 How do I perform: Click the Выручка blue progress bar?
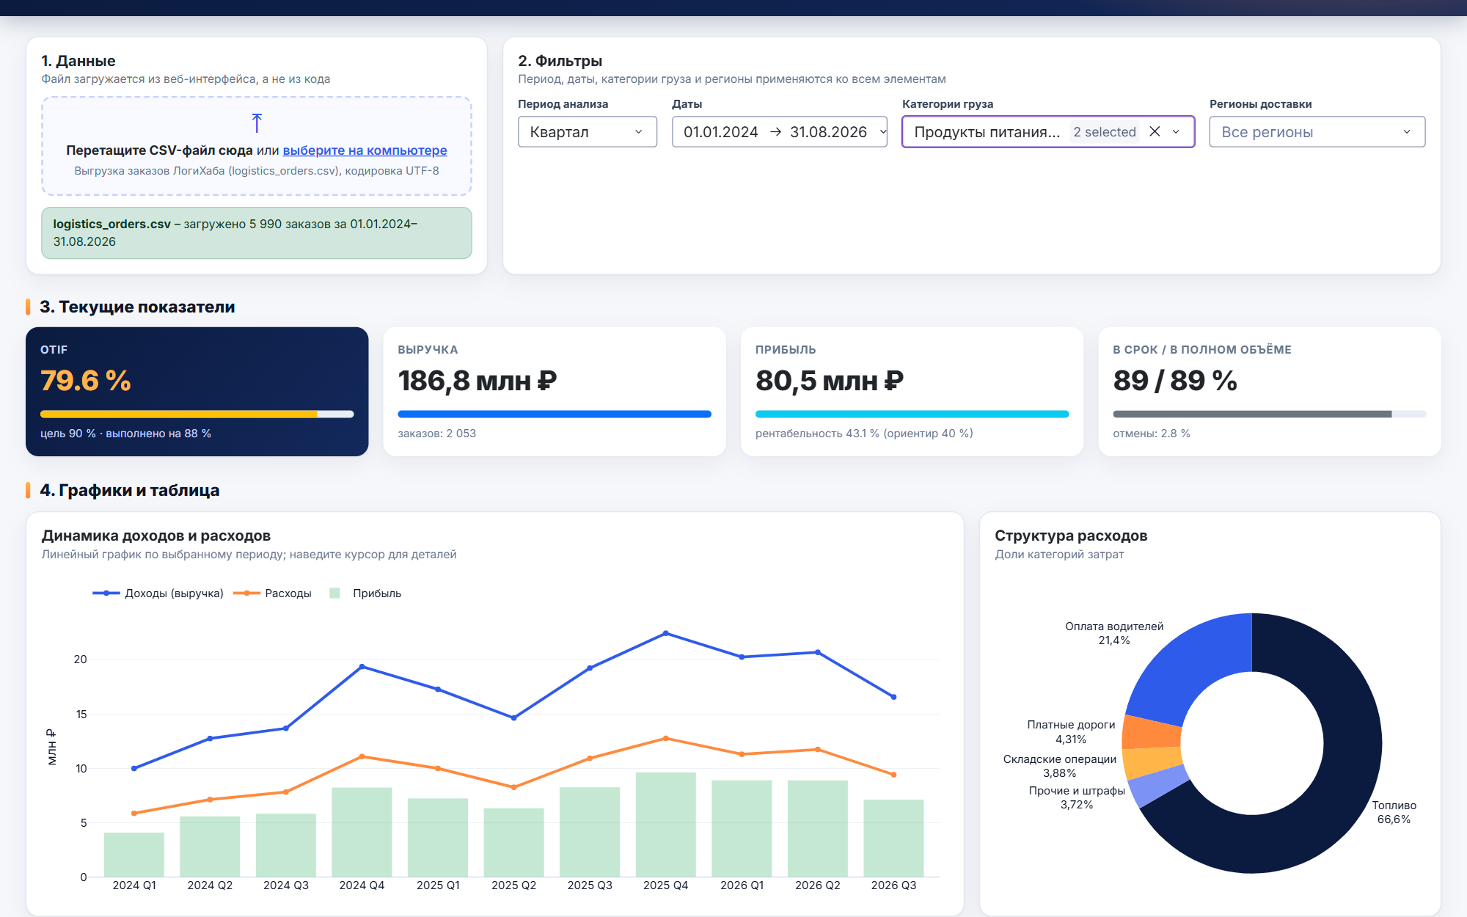(x=555, y=414)
